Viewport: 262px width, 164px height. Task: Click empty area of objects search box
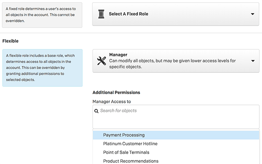176,122
